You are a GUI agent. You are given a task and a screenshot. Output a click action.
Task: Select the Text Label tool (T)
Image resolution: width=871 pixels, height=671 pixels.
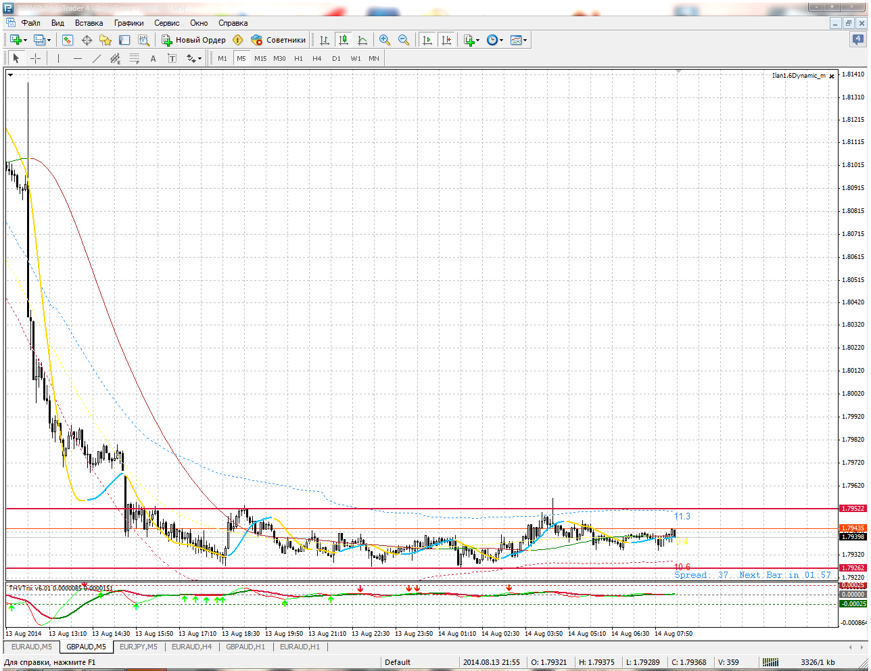click(x=172, y=58)
